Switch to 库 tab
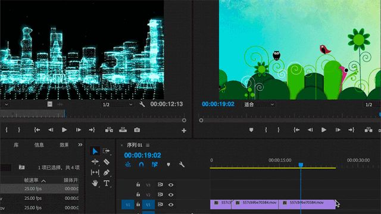Screen dimensions: 381x214 [16, 145]
